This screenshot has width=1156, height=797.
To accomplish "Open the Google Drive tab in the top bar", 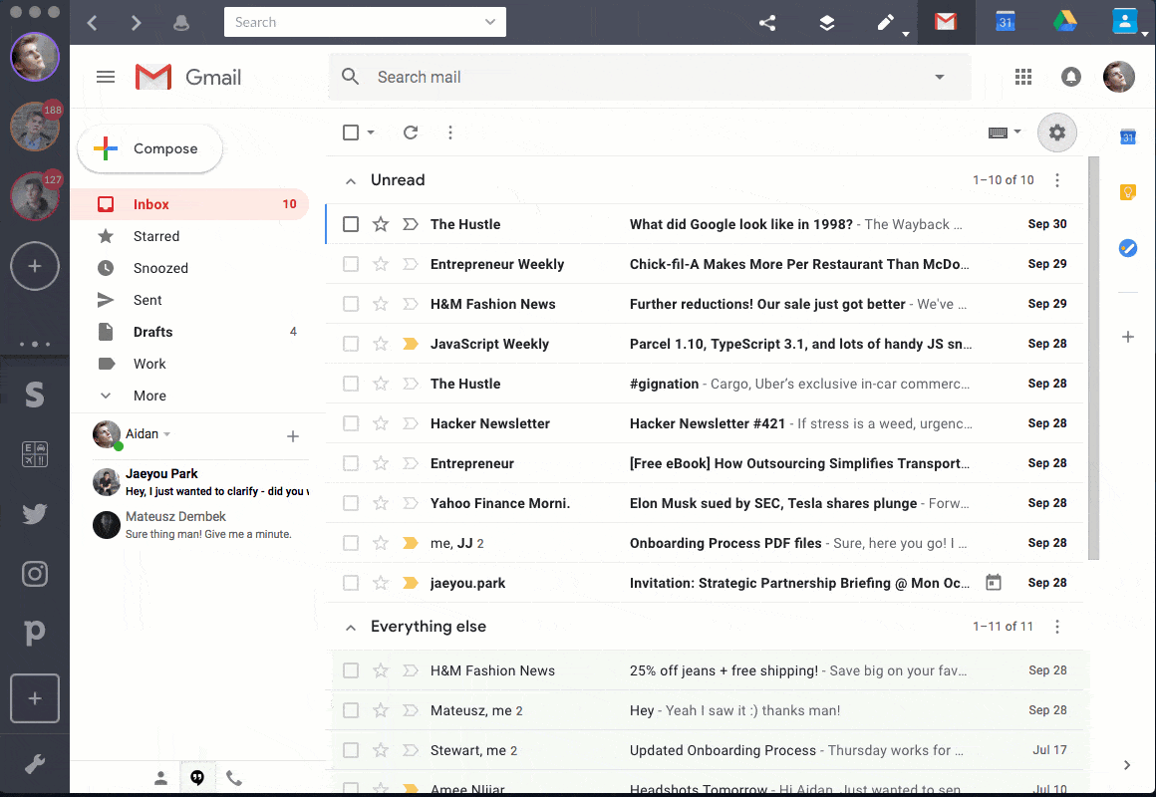I will coord(1065,21).
